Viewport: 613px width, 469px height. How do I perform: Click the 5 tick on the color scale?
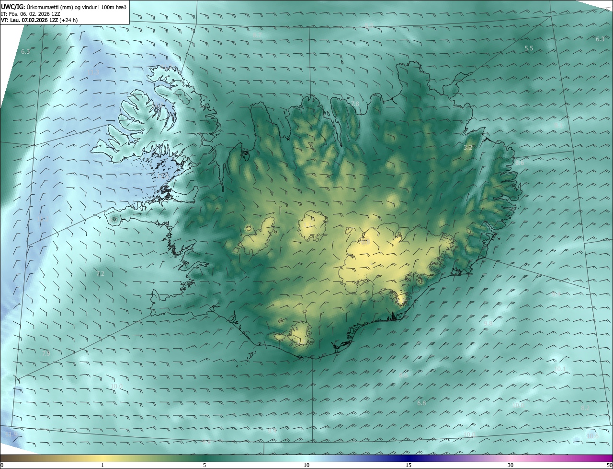(204, 466)
